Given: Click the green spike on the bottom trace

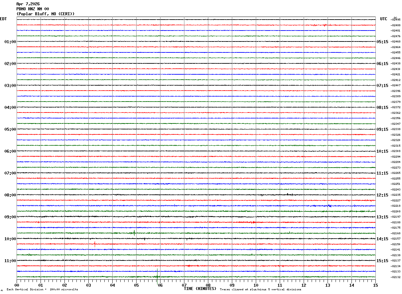Looking at the screenshot, I should coord(157,274).
